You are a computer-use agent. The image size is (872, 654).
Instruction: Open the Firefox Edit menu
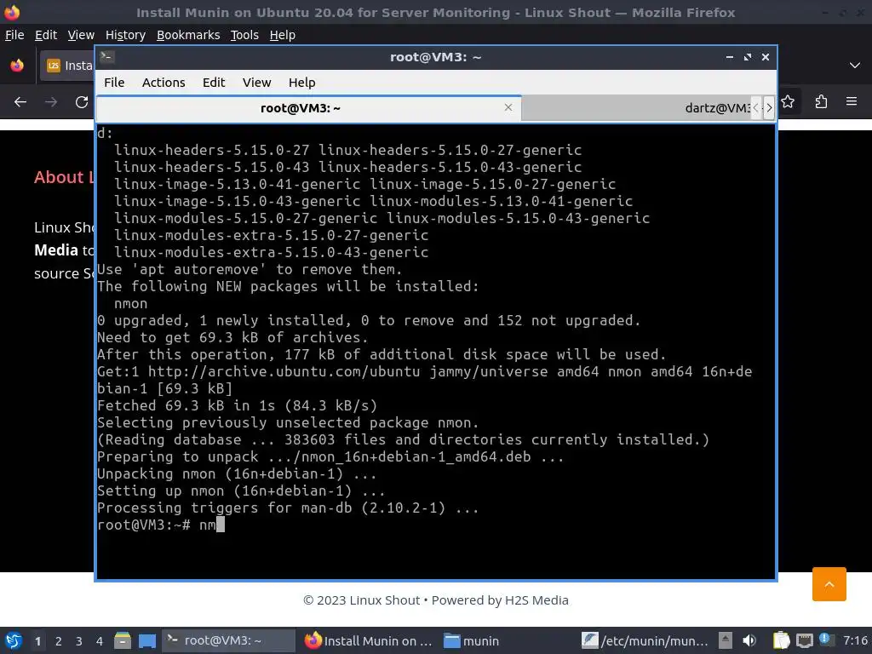pyautogui.click(x=46, y=35)
